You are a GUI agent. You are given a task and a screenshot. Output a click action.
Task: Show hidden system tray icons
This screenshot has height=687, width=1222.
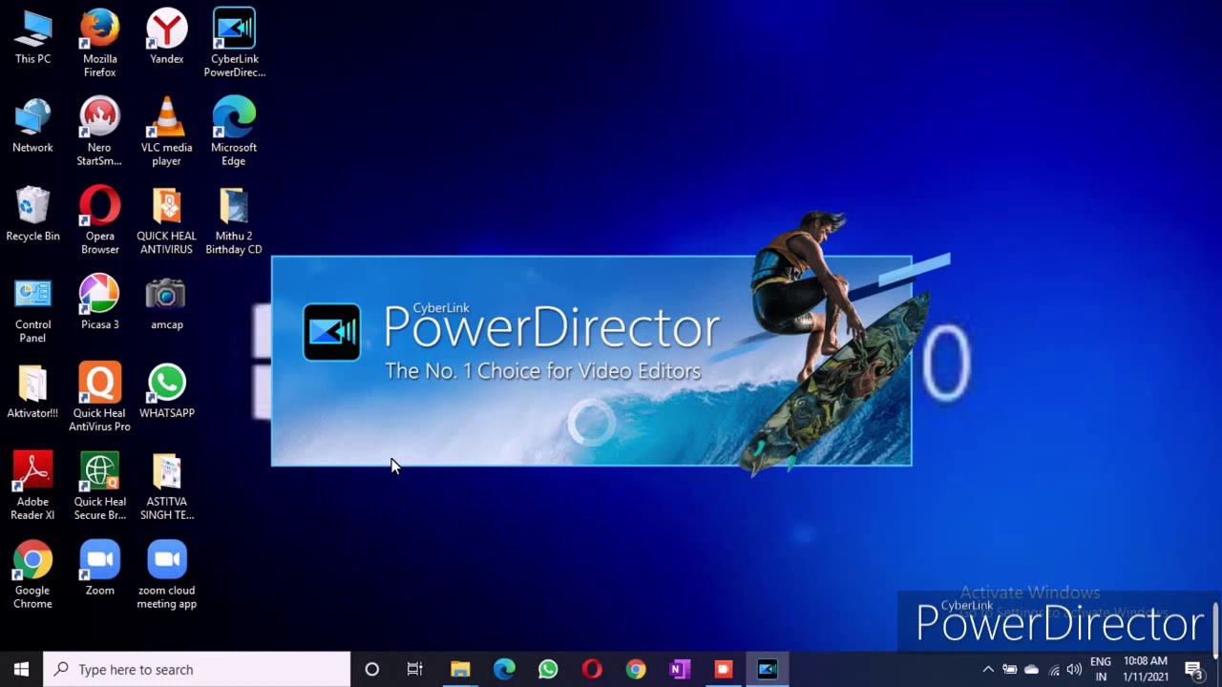[988, 670]
